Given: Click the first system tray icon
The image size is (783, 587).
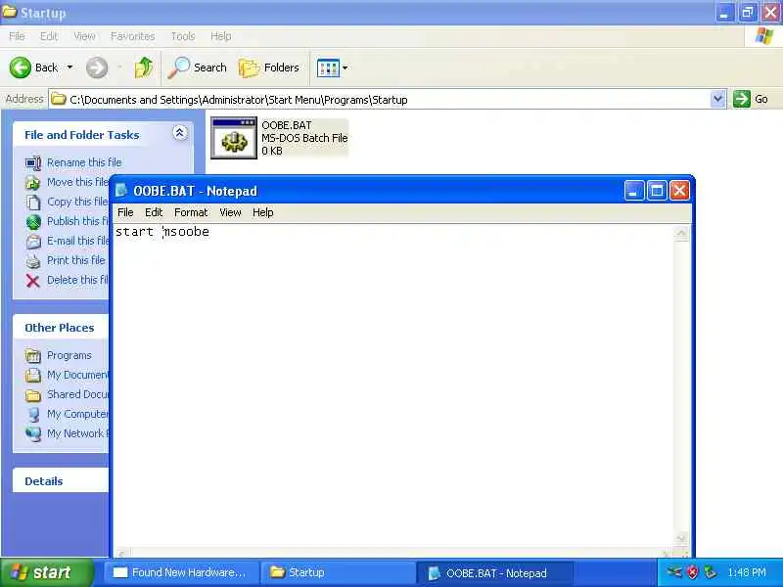Looking at the screenshot, I should 674,572.
